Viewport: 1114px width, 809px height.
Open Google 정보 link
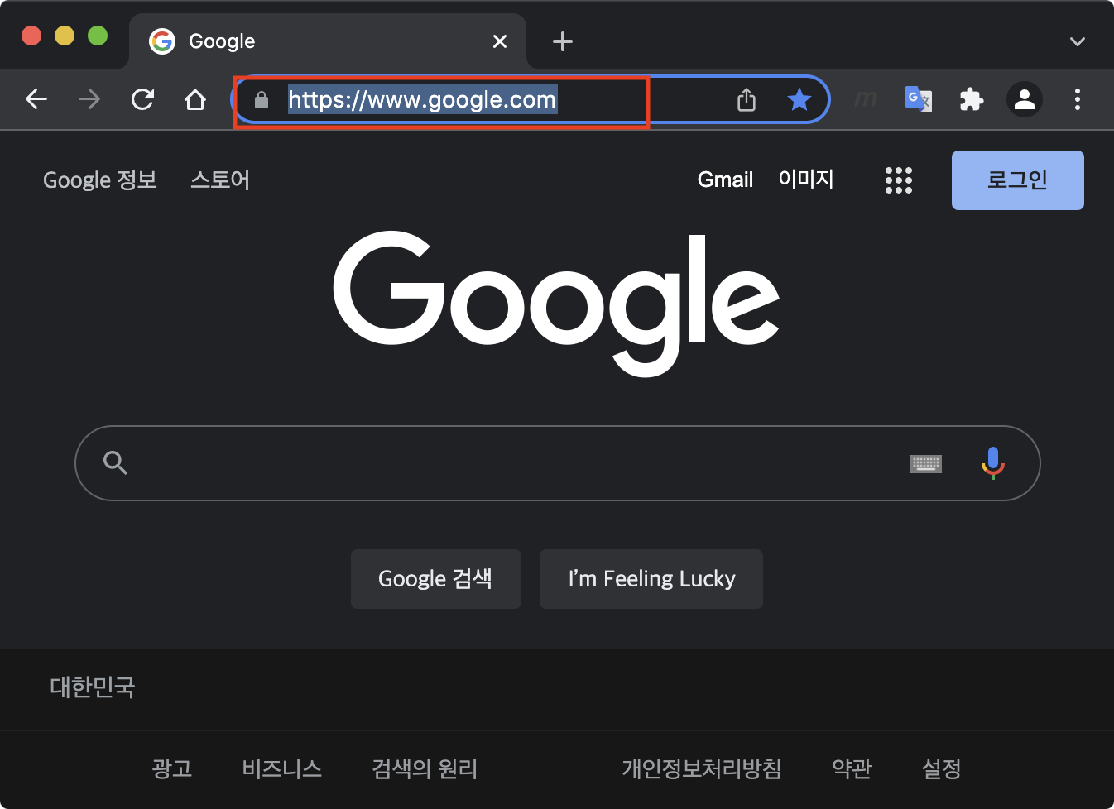(x=100, y=180)
